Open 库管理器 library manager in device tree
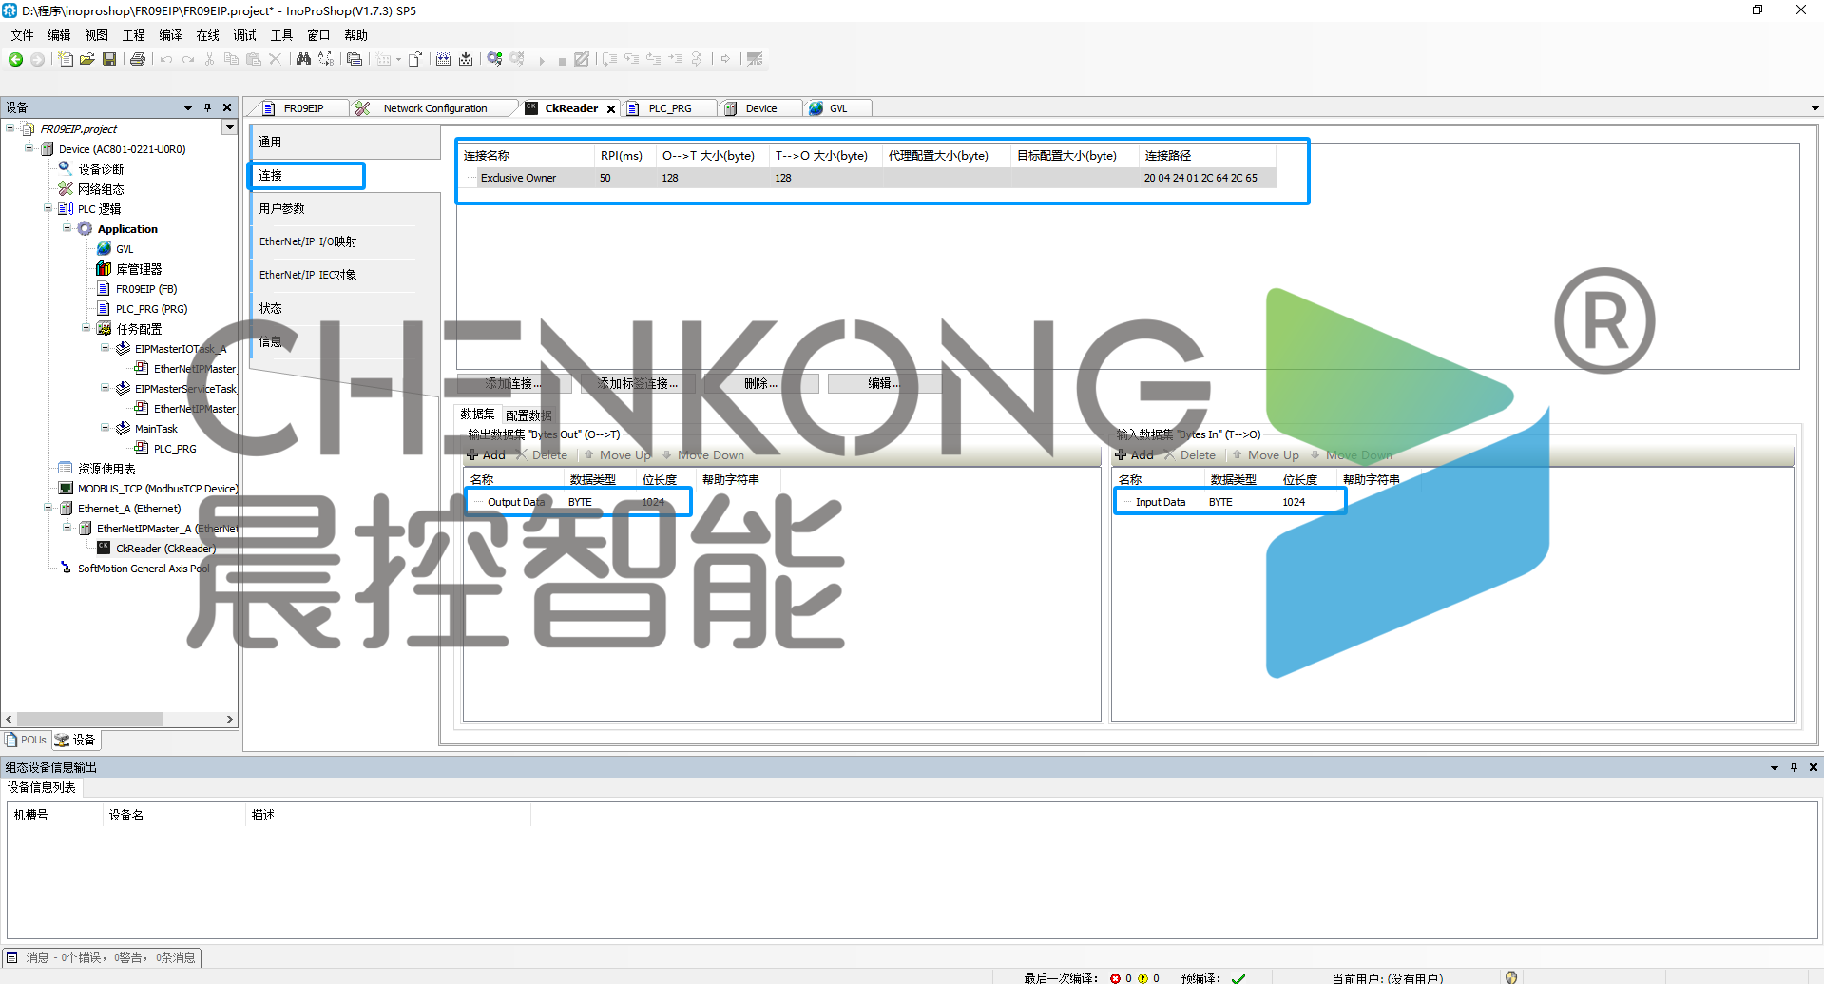Viewport: 1824px width, 984px height. 138,269
